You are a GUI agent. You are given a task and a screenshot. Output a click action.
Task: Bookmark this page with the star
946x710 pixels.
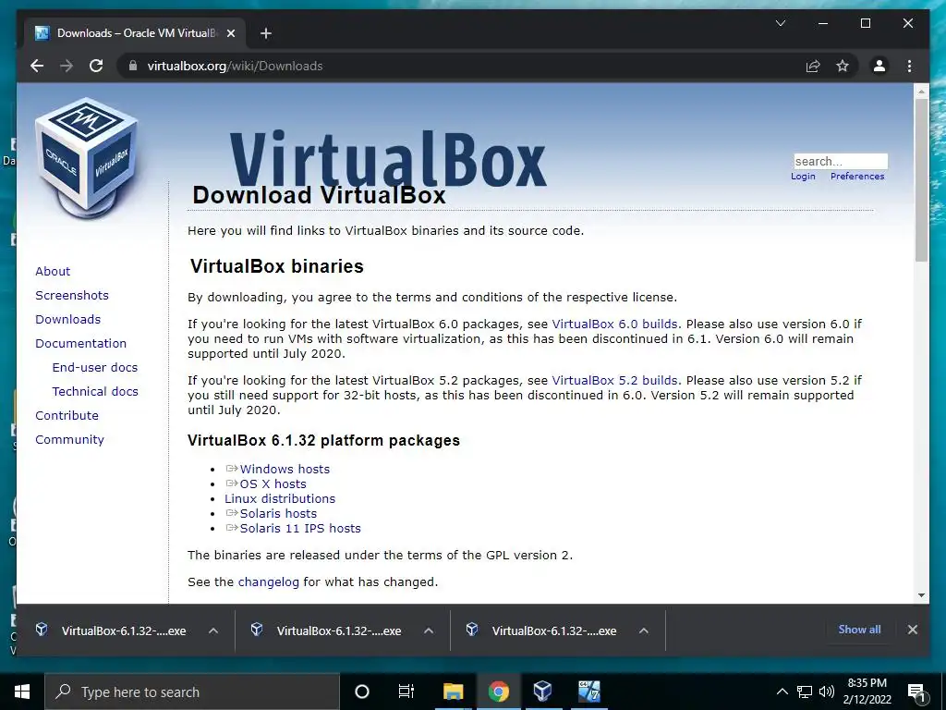(x=843, y=66)
